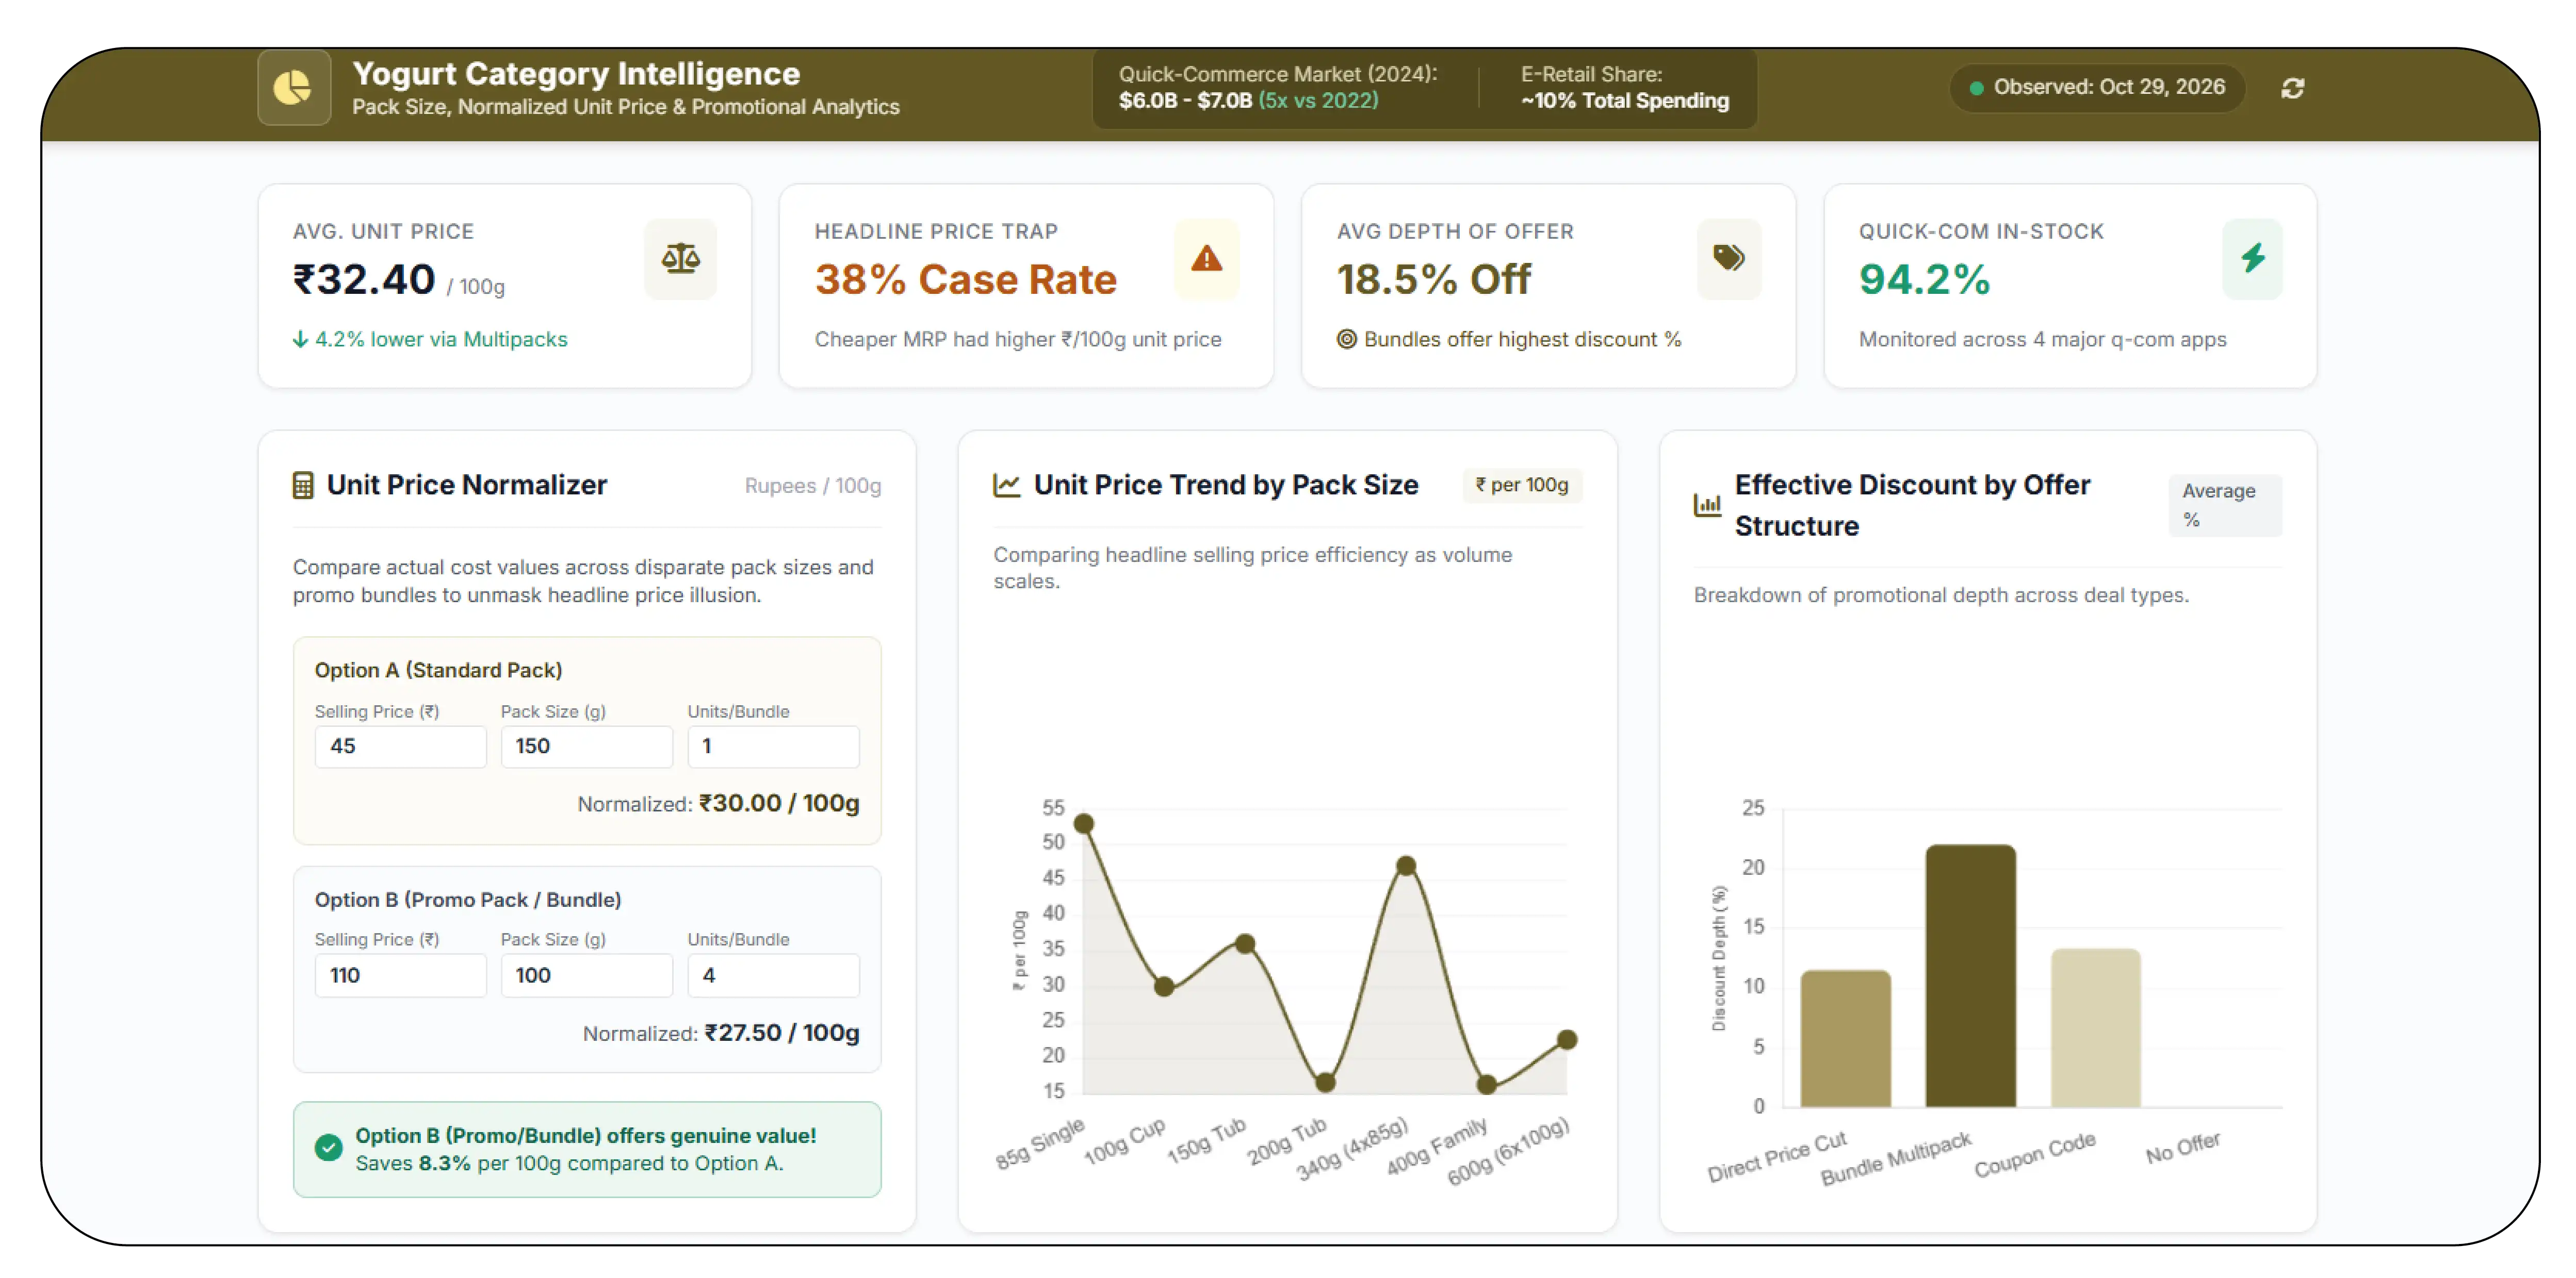Screen dimensions: 2576x1278
Task: Click the target icon beside Bundles offer
Action: click(1347, 339)
